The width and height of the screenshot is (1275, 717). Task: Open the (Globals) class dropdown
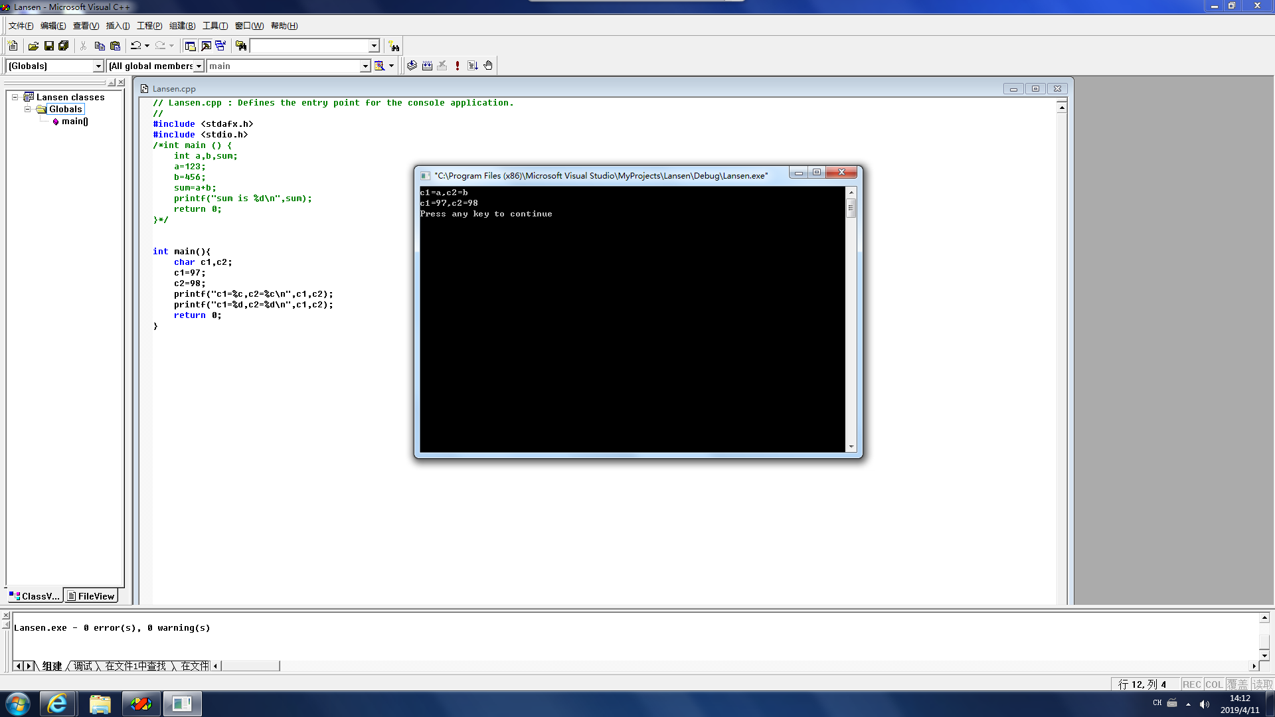click(98, 66)
